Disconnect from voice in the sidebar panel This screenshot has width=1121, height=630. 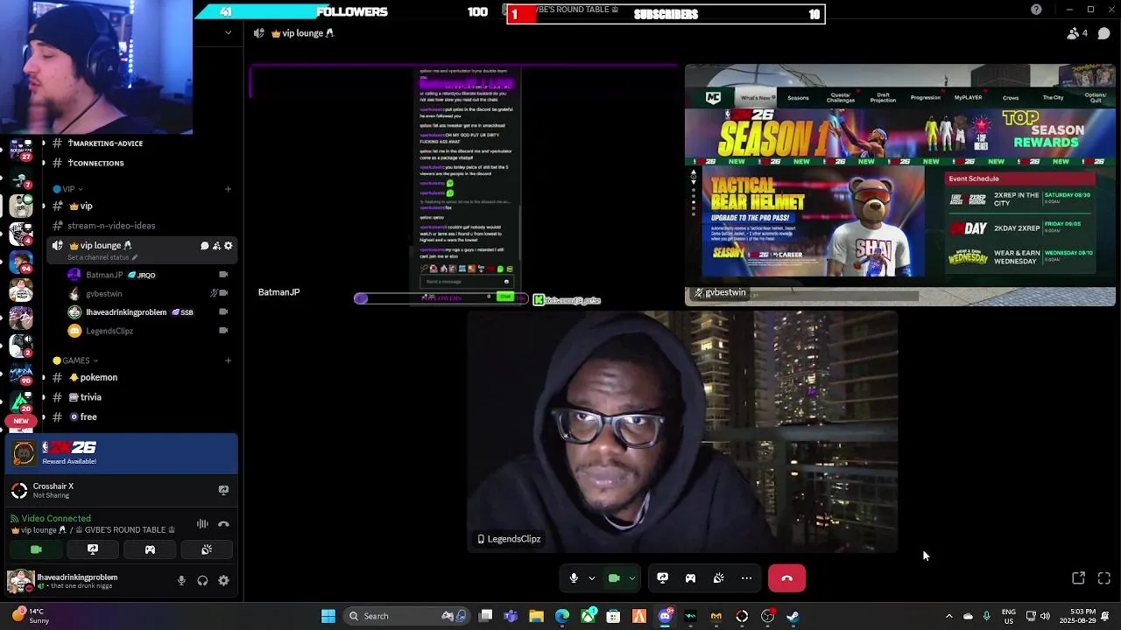(223, 524)
